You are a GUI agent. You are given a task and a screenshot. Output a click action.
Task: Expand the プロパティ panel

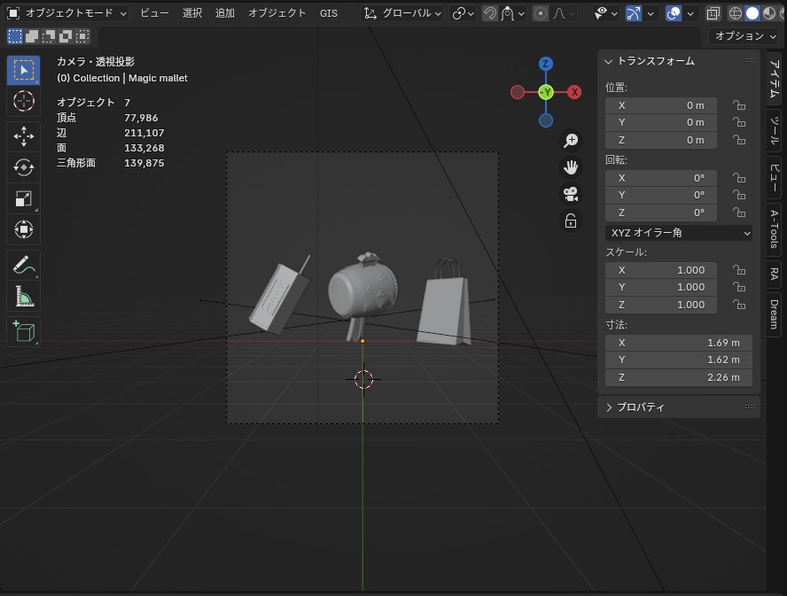point(640,407)
